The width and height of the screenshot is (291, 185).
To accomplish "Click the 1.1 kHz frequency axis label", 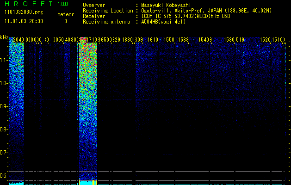I will click(4, 60).
